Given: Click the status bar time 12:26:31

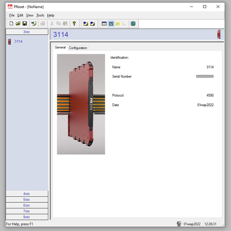Looking at the screenshot, I should pos(210,224).
